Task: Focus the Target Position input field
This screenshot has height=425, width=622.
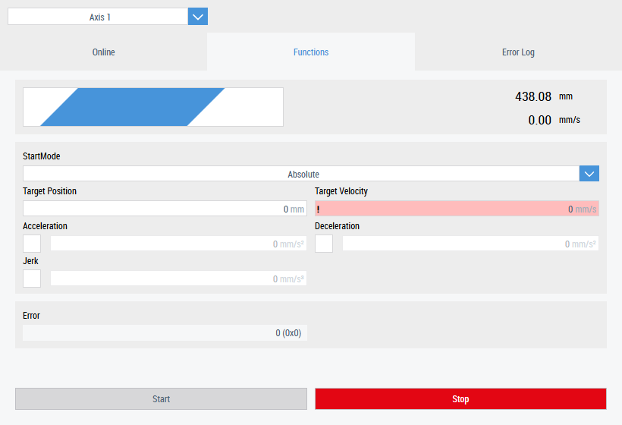Action: pyautogui.click(x=165, y=209)
